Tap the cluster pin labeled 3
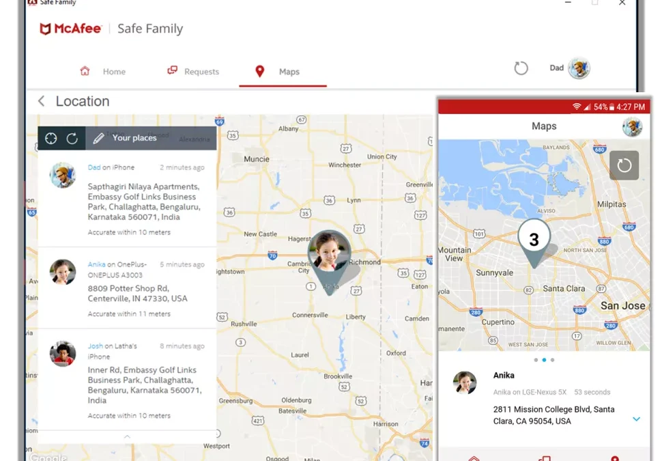 click(x=534, y=240)
